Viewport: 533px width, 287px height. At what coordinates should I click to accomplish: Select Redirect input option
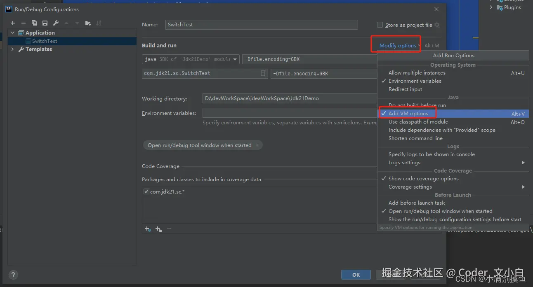(x=453, y=89)
